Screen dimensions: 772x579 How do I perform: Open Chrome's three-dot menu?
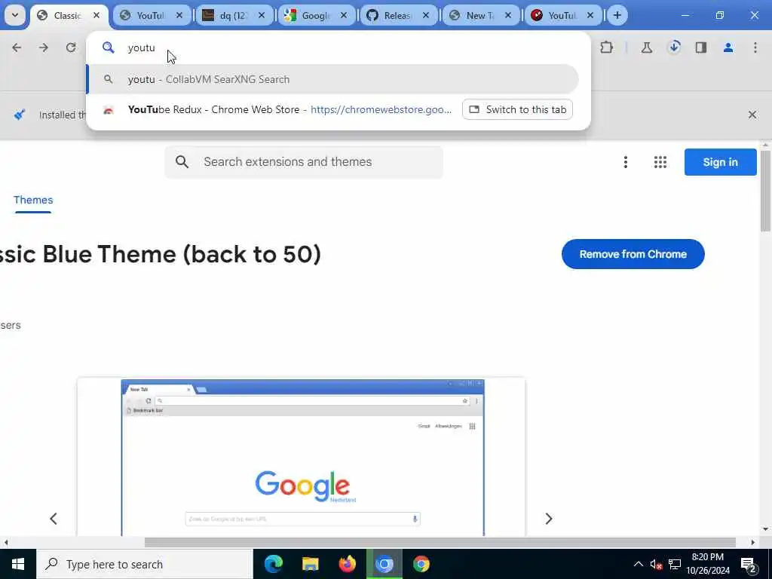(x=755, y=47)
